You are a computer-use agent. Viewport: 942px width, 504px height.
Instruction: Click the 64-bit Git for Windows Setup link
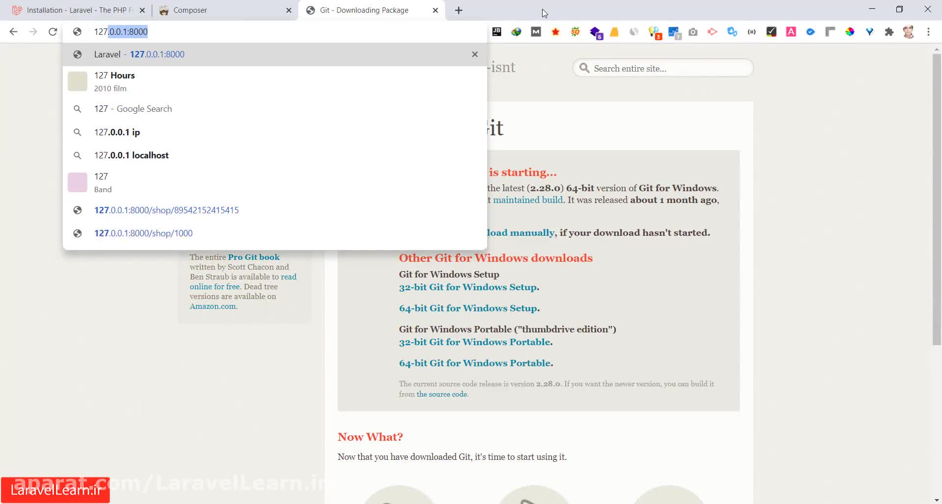pyautogui.click(x=469, y=308)
